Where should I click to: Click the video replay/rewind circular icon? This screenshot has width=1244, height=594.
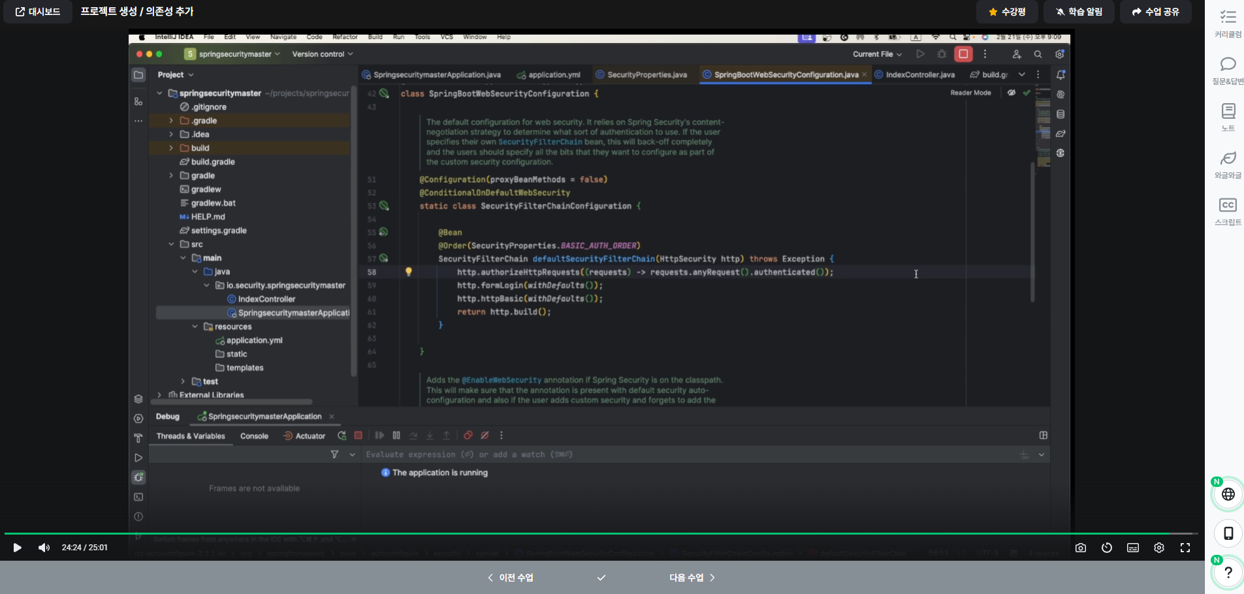1107,548
